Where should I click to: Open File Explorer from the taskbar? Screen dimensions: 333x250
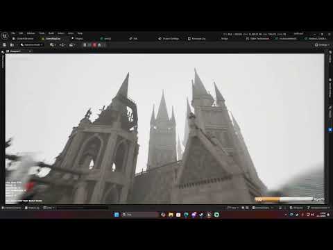(171, 215)
